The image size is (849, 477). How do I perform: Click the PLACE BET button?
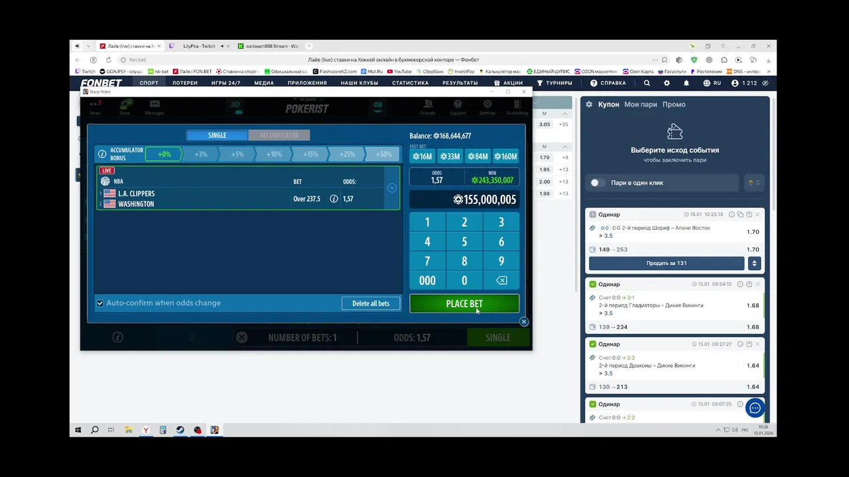464,303
